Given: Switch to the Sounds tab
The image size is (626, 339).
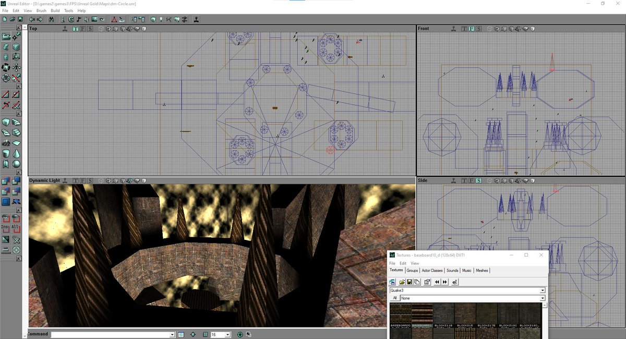Looking at the screenshot, I should [452, 271].
